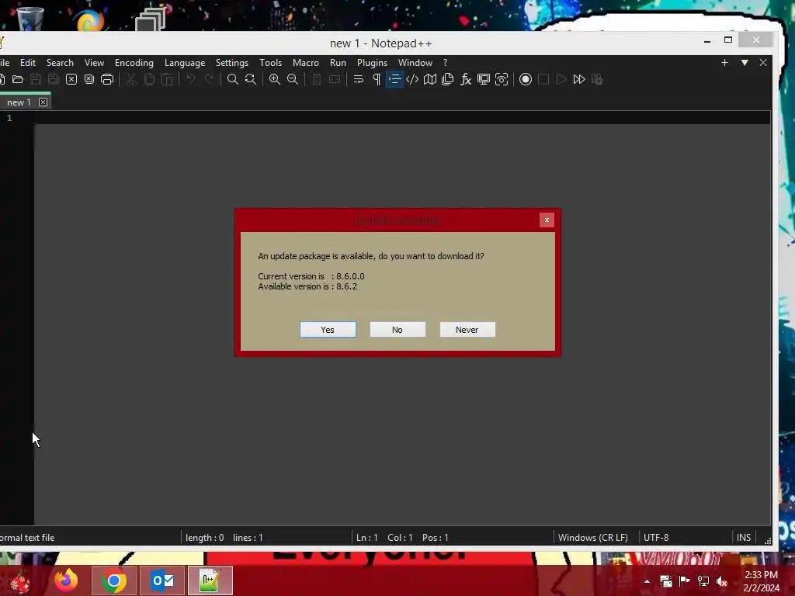The image size is (795, 596).
Task: Open Firefox from the taskbar
Action: coord(67,580)
